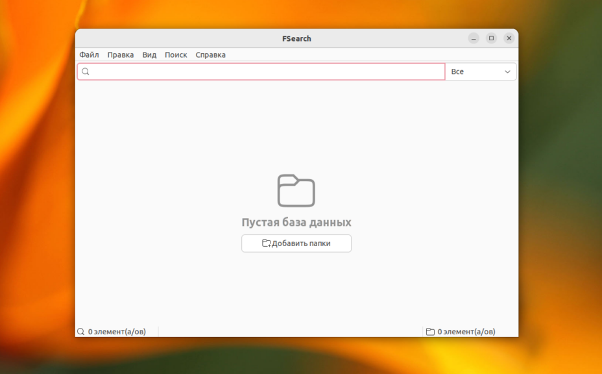Minimize the FSearch window
602x374 pixels.
[x=474, y=38]
